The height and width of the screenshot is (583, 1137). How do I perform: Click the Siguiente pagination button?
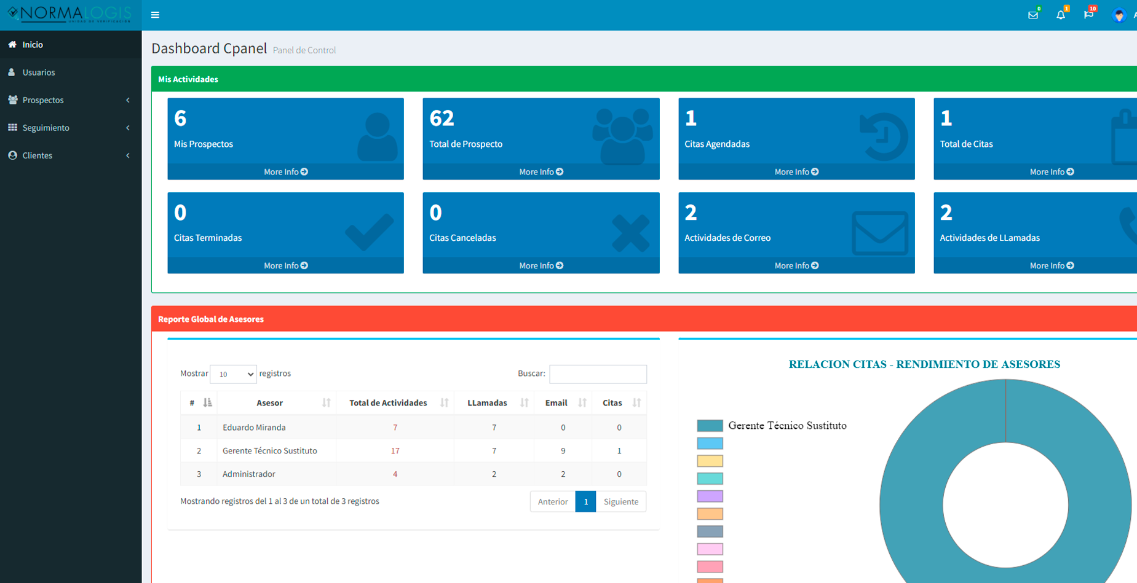[x=620, y=501]
